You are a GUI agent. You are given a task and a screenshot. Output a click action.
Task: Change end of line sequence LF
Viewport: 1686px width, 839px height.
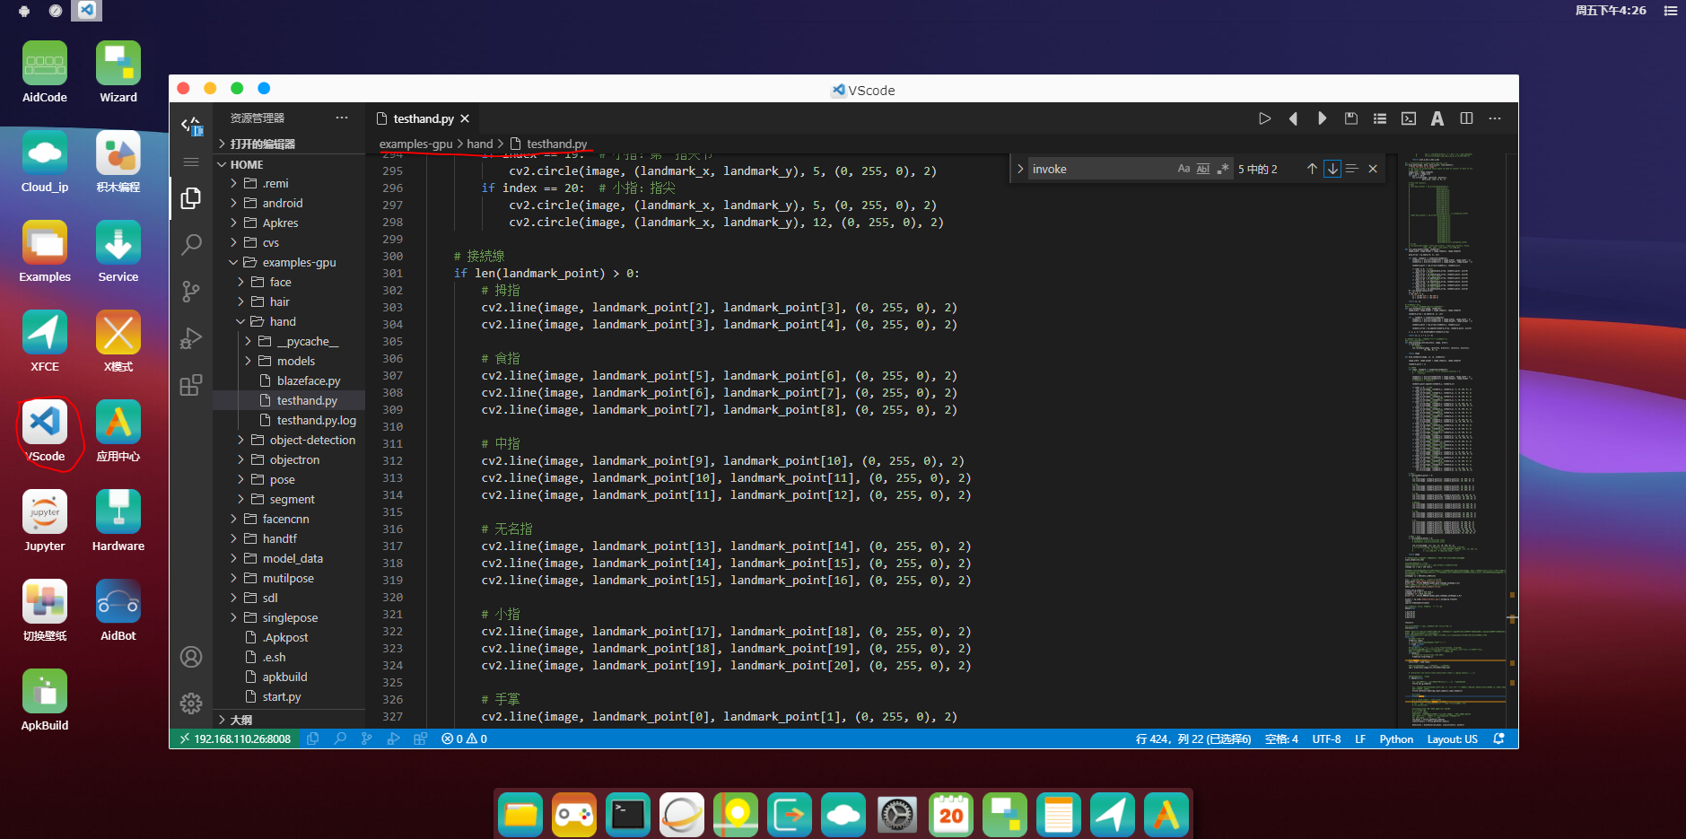pyautogui.click(x=1360, y=739)
